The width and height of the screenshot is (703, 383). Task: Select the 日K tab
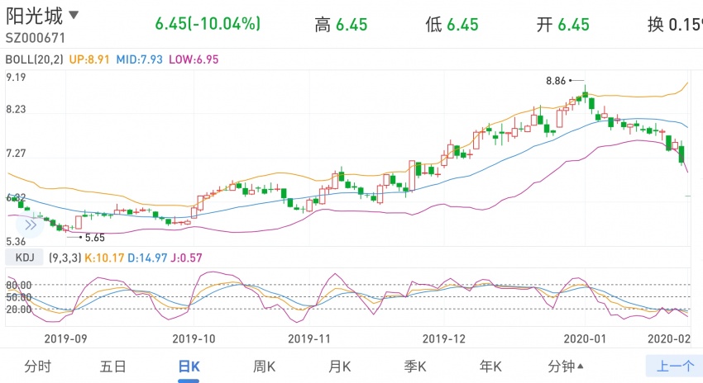189,366
